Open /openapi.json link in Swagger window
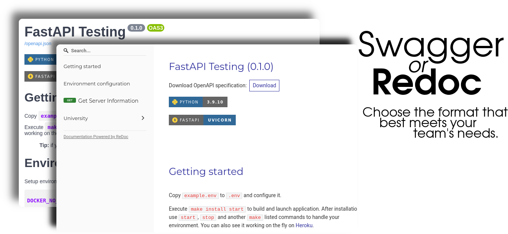The width and height of the screenshot is (508, 234). coord(38,44)
